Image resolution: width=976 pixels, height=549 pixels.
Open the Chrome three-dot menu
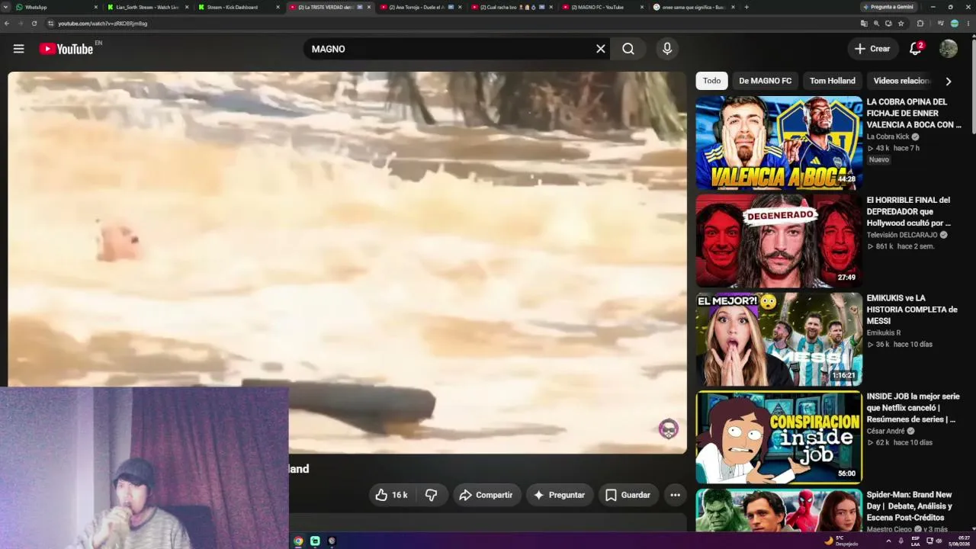coord(968,24)
